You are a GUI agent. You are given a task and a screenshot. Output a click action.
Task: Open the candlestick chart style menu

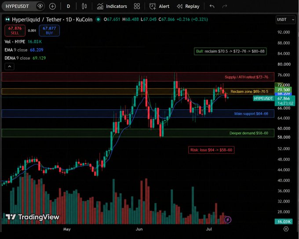tap(84, 6)
